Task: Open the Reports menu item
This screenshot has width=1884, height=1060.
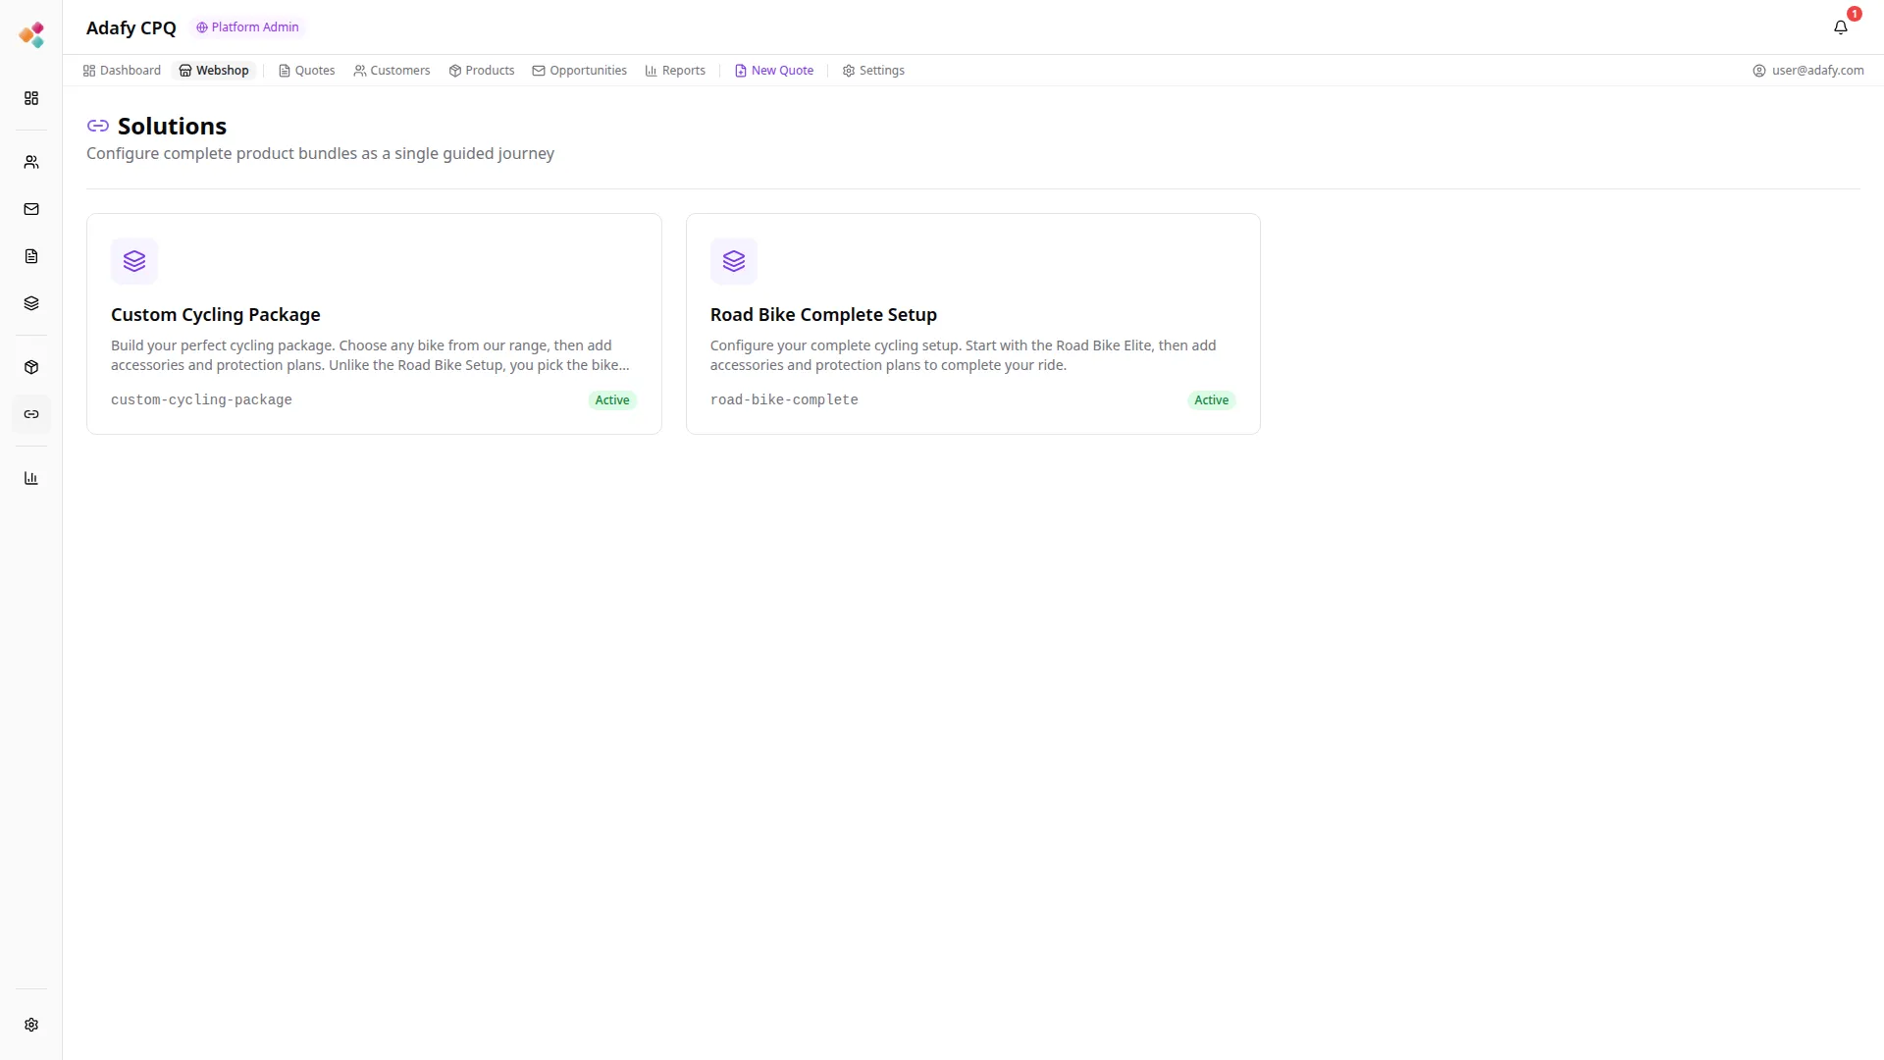Action: (x=675, y=71)
